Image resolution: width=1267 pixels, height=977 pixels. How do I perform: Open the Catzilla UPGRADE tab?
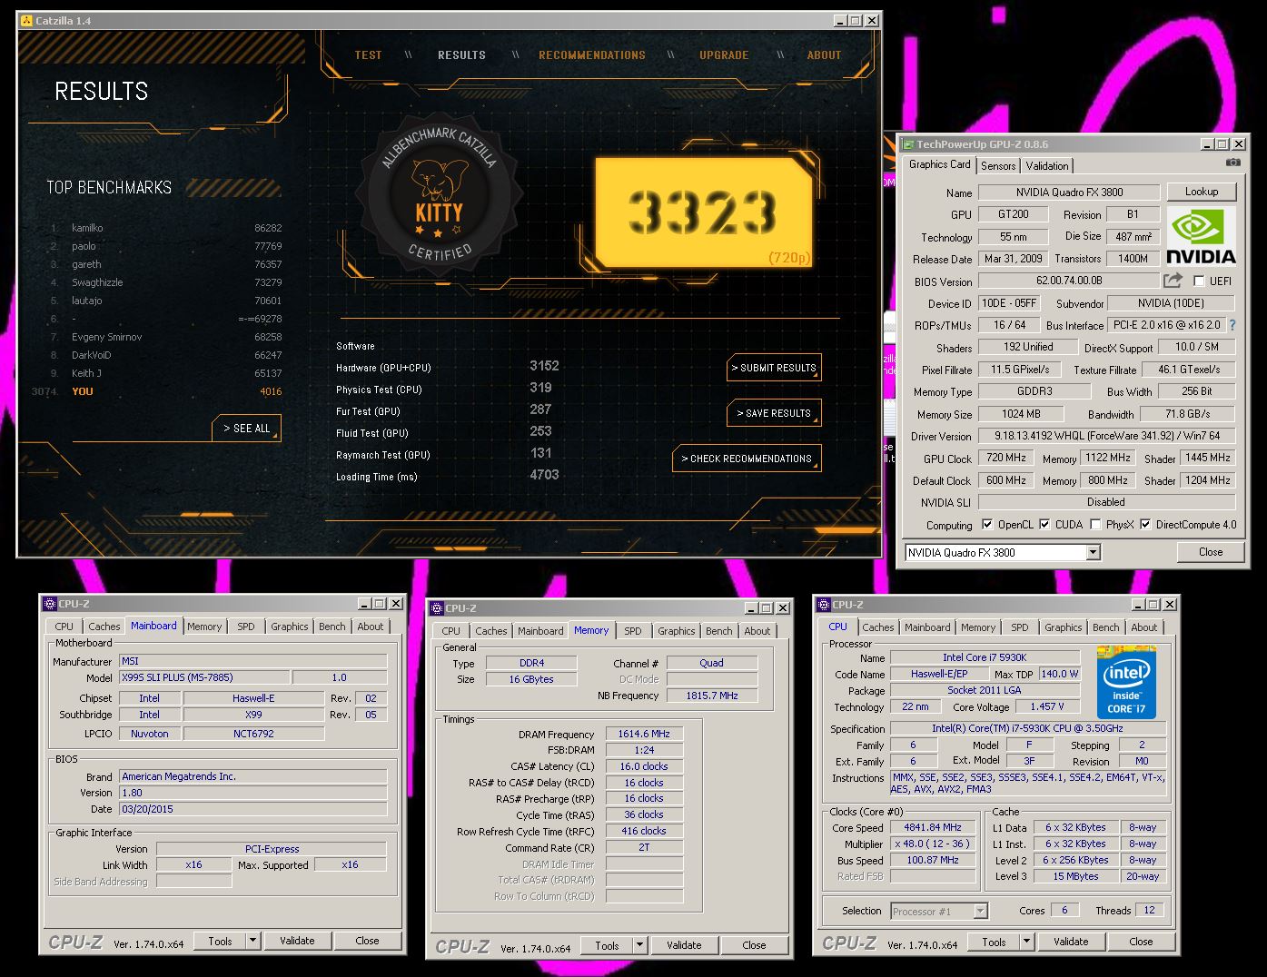[724, 55]
